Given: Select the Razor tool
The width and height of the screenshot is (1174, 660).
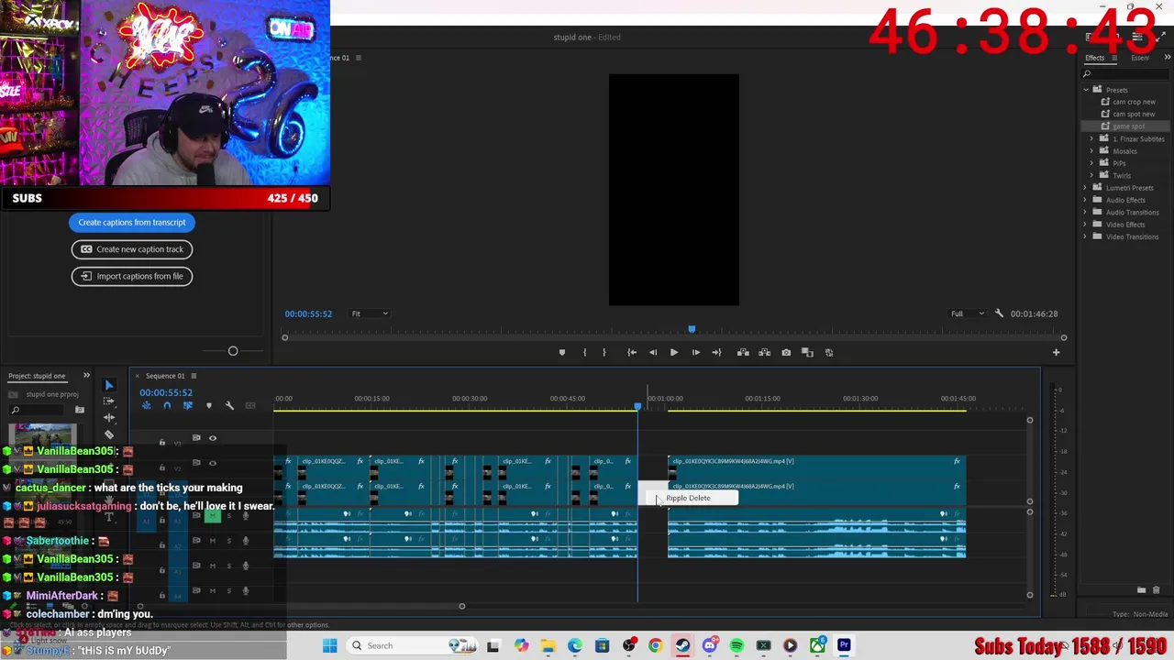Looking at the screenshot, I should click(x=109, y=434).
